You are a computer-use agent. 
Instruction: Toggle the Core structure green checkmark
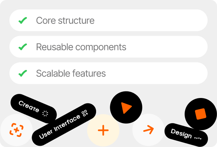coord(23,20)
